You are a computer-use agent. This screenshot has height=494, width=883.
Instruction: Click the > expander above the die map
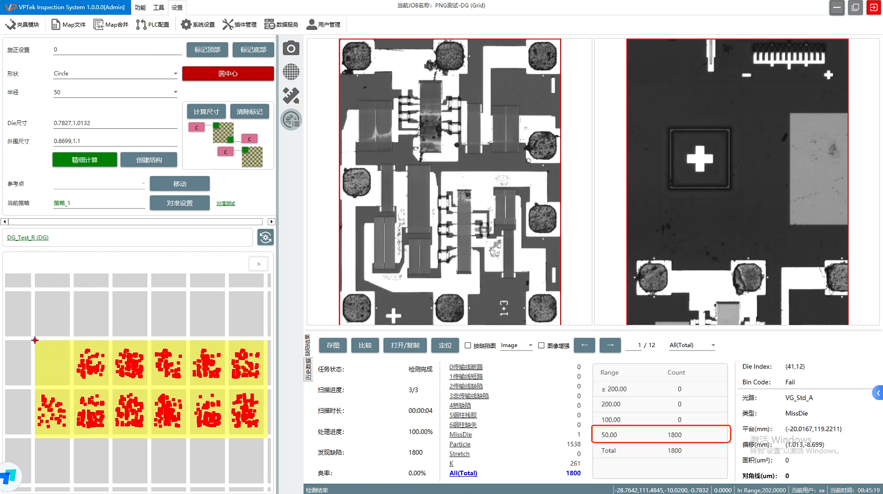(258, 264)
